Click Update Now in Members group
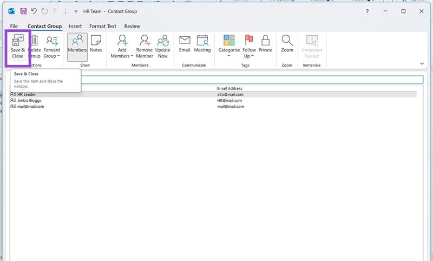Screen dimensions: 433x261 click(x=163, y=44)
